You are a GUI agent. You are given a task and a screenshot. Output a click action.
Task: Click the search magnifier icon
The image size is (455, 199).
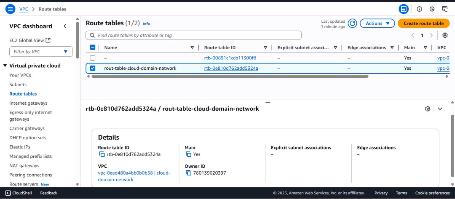click(92, 35)
